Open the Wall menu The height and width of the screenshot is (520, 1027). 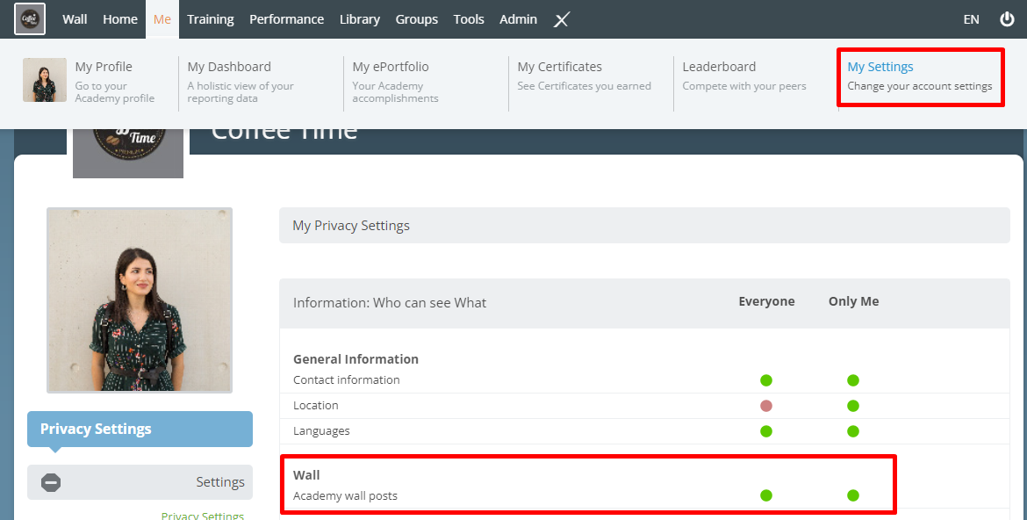pos(75,19)
